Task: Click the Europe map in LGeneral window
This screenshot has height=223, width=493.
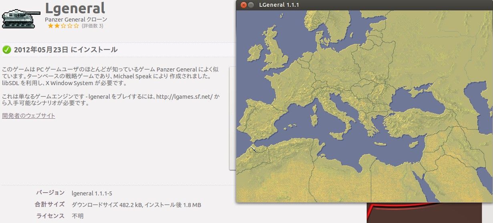Action: [x=364, y=106]
